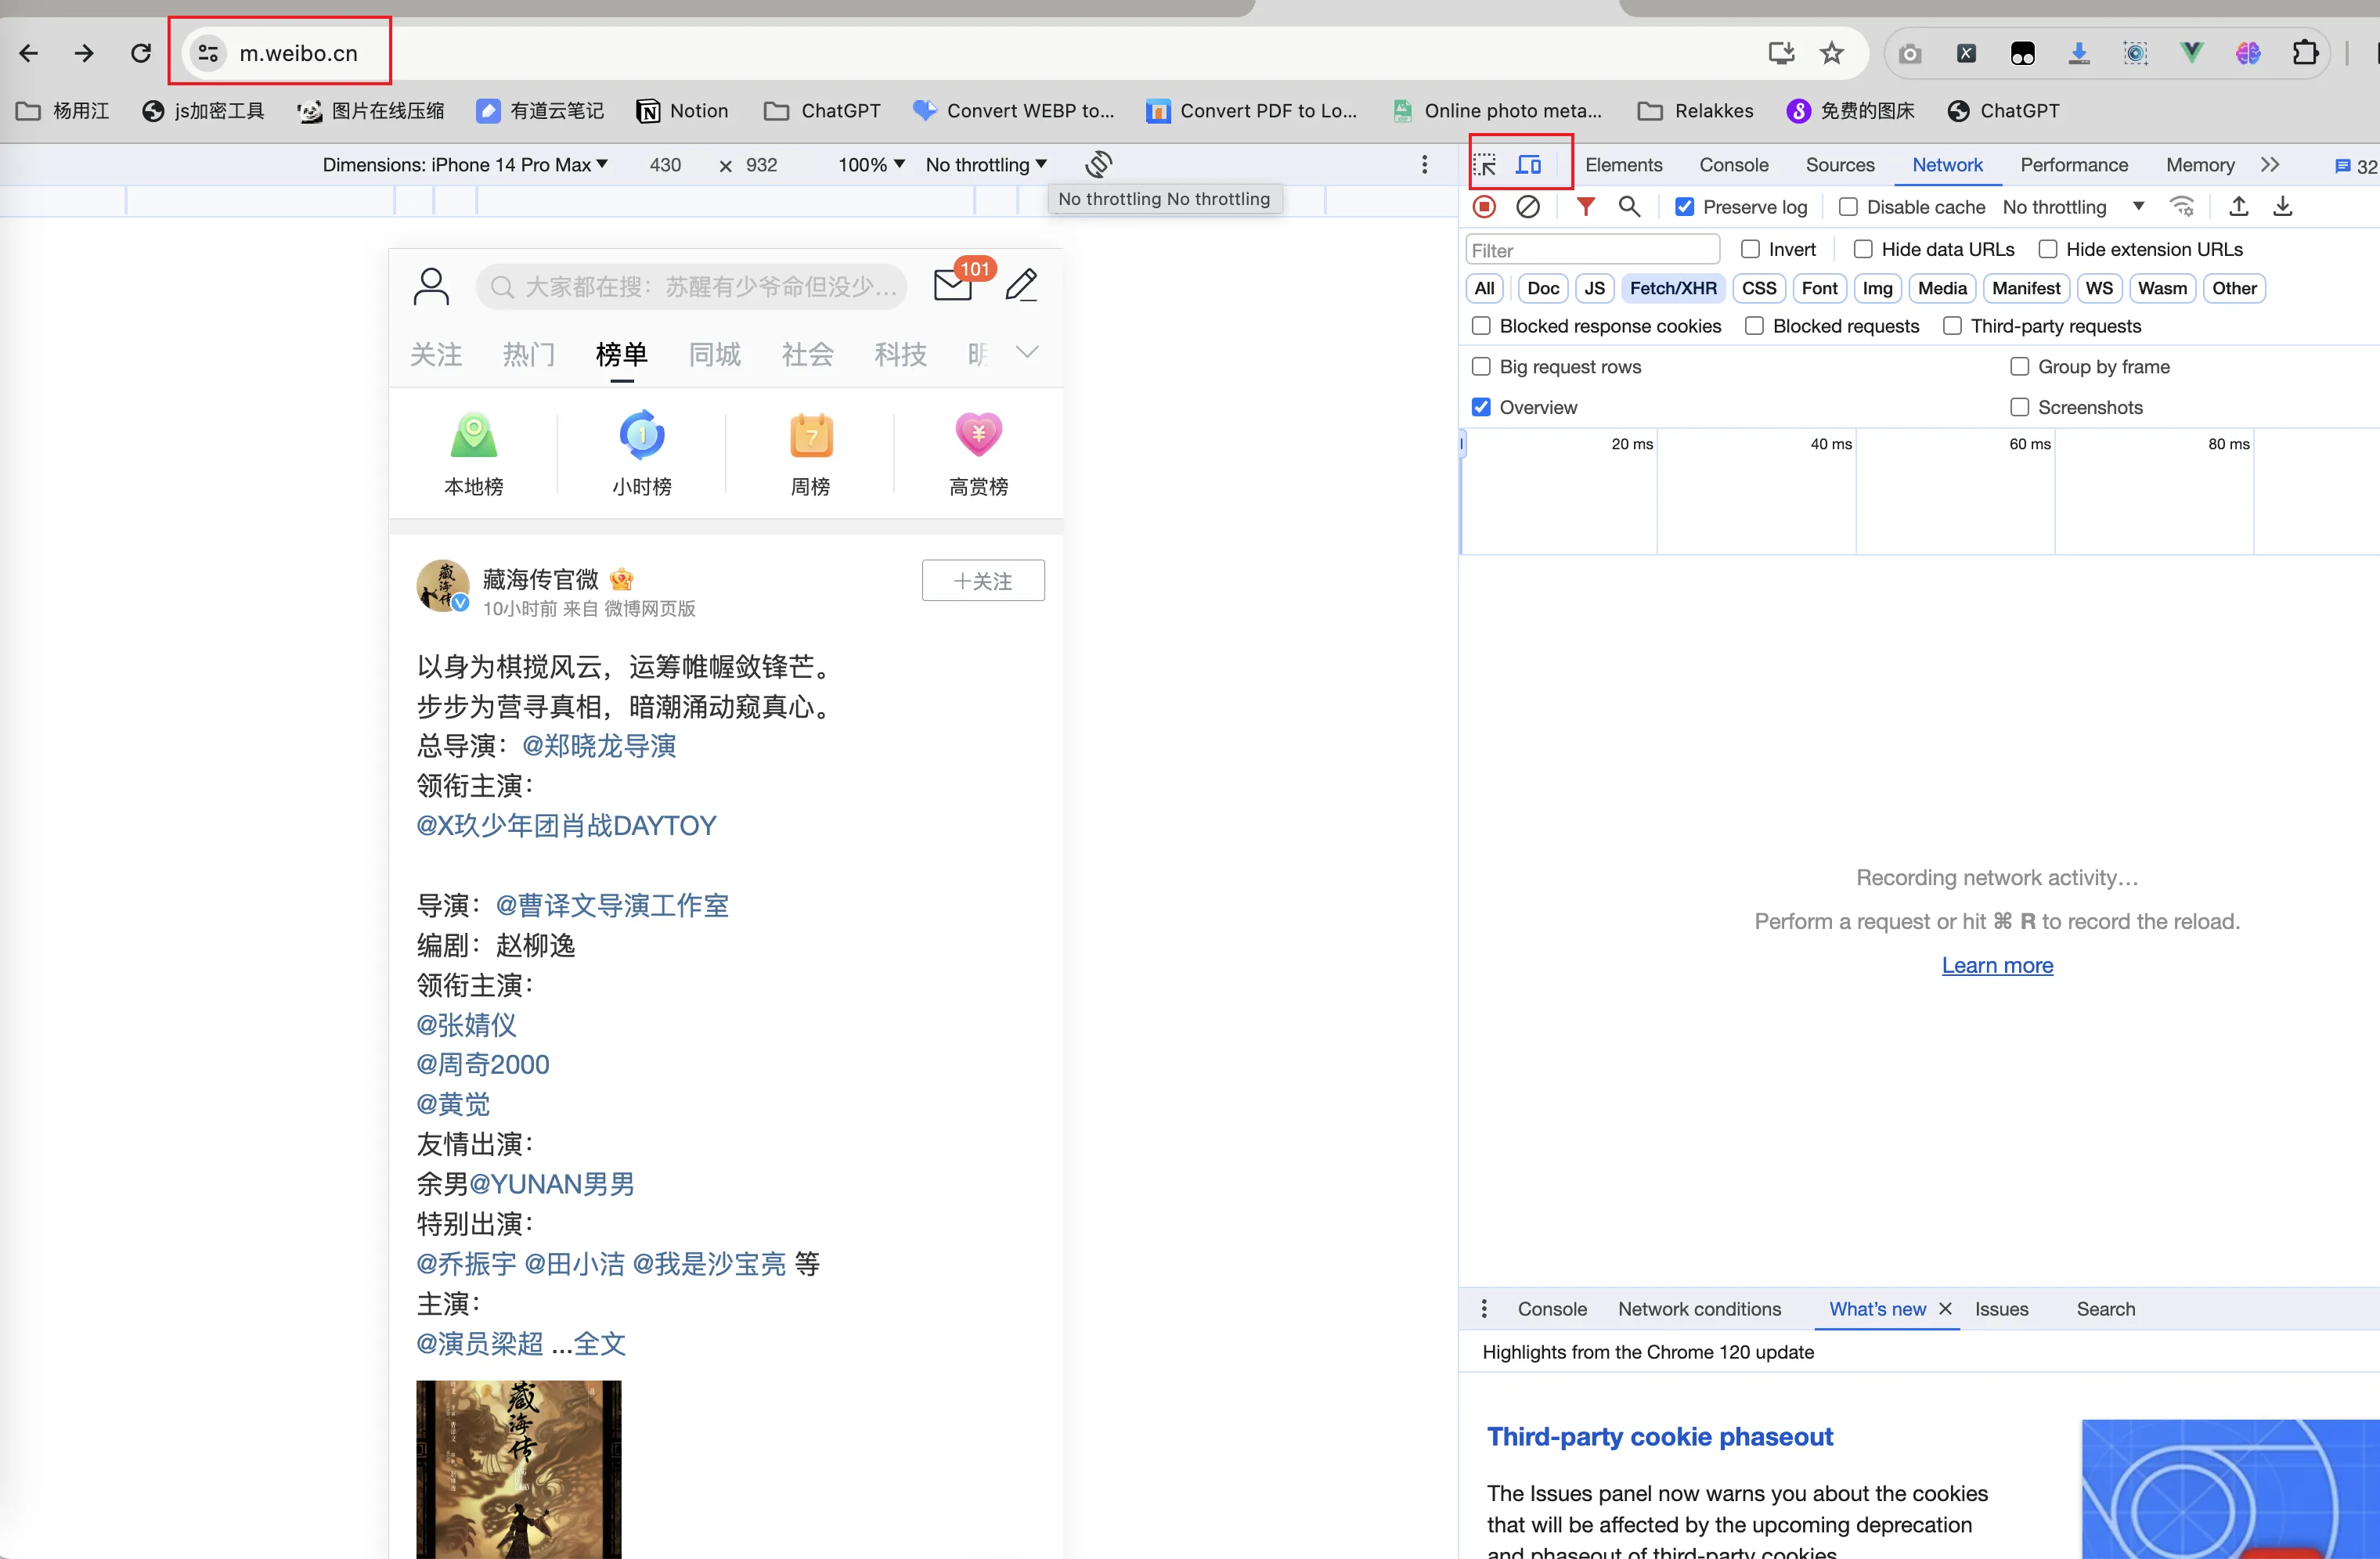Image resolution: width=2380 pixels, height=1559 pixels.
Task: Click the rotate device orientation icon
Action: [x=1098, y=164]
